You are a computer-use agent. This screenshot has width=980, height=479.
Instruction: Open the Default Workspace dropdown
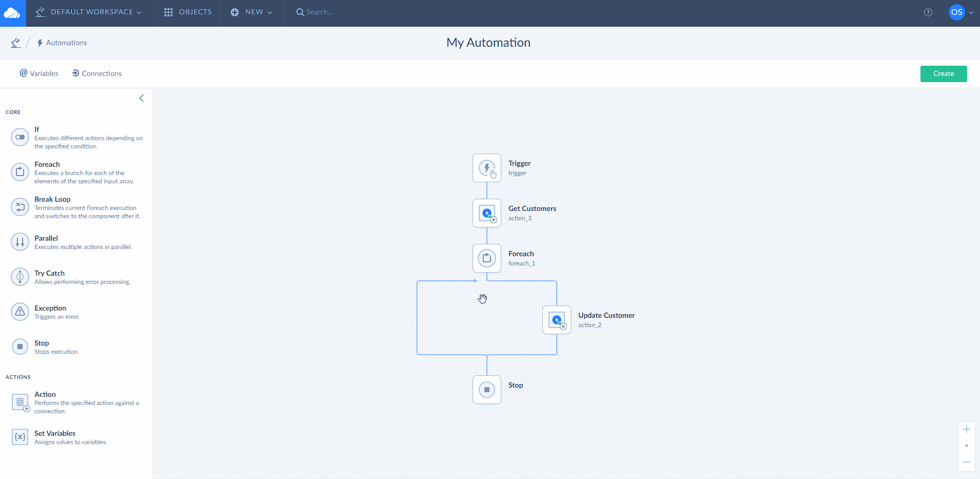click(x=89, y=12)
